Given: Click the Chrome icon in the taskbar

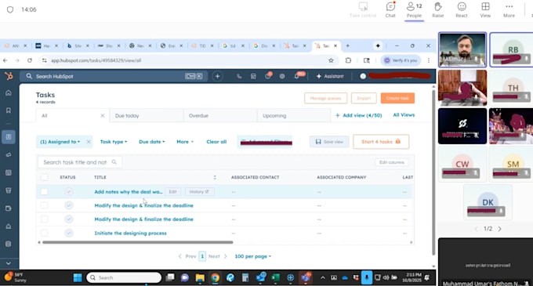Looking at the screenshot, I should click(x=215, y=278).
